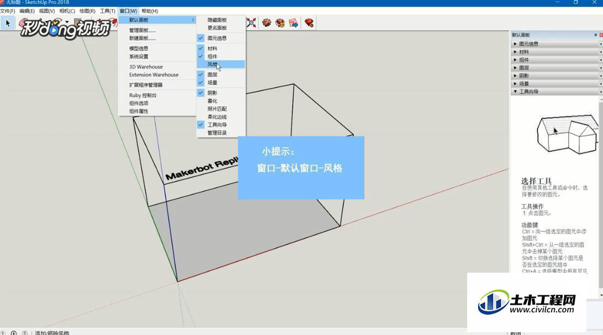Open Ruby 控制台 from the menu
The width and height of the screenshot is (603, 335).
pos(157,95)
